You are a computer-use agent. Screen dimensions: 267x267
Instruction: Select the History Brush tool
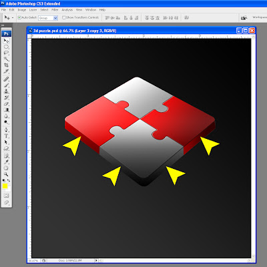pyautogui.click(x=6, y=97)
